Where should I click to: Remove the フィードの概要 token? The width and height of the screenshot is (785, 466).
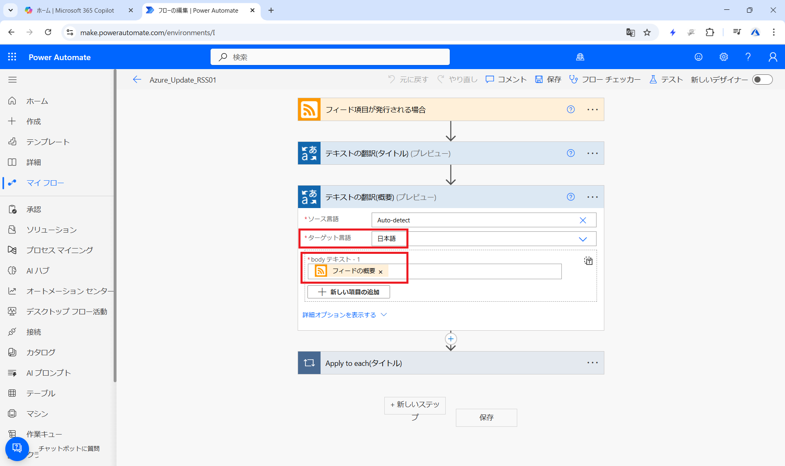[381, 272]
